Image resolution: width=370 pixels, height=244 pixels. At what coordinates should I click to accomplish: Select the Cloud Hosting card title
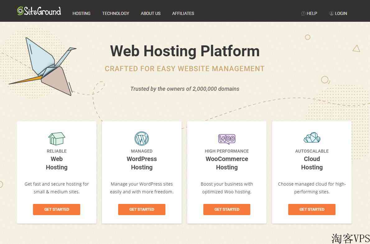[x=312, y=163]
